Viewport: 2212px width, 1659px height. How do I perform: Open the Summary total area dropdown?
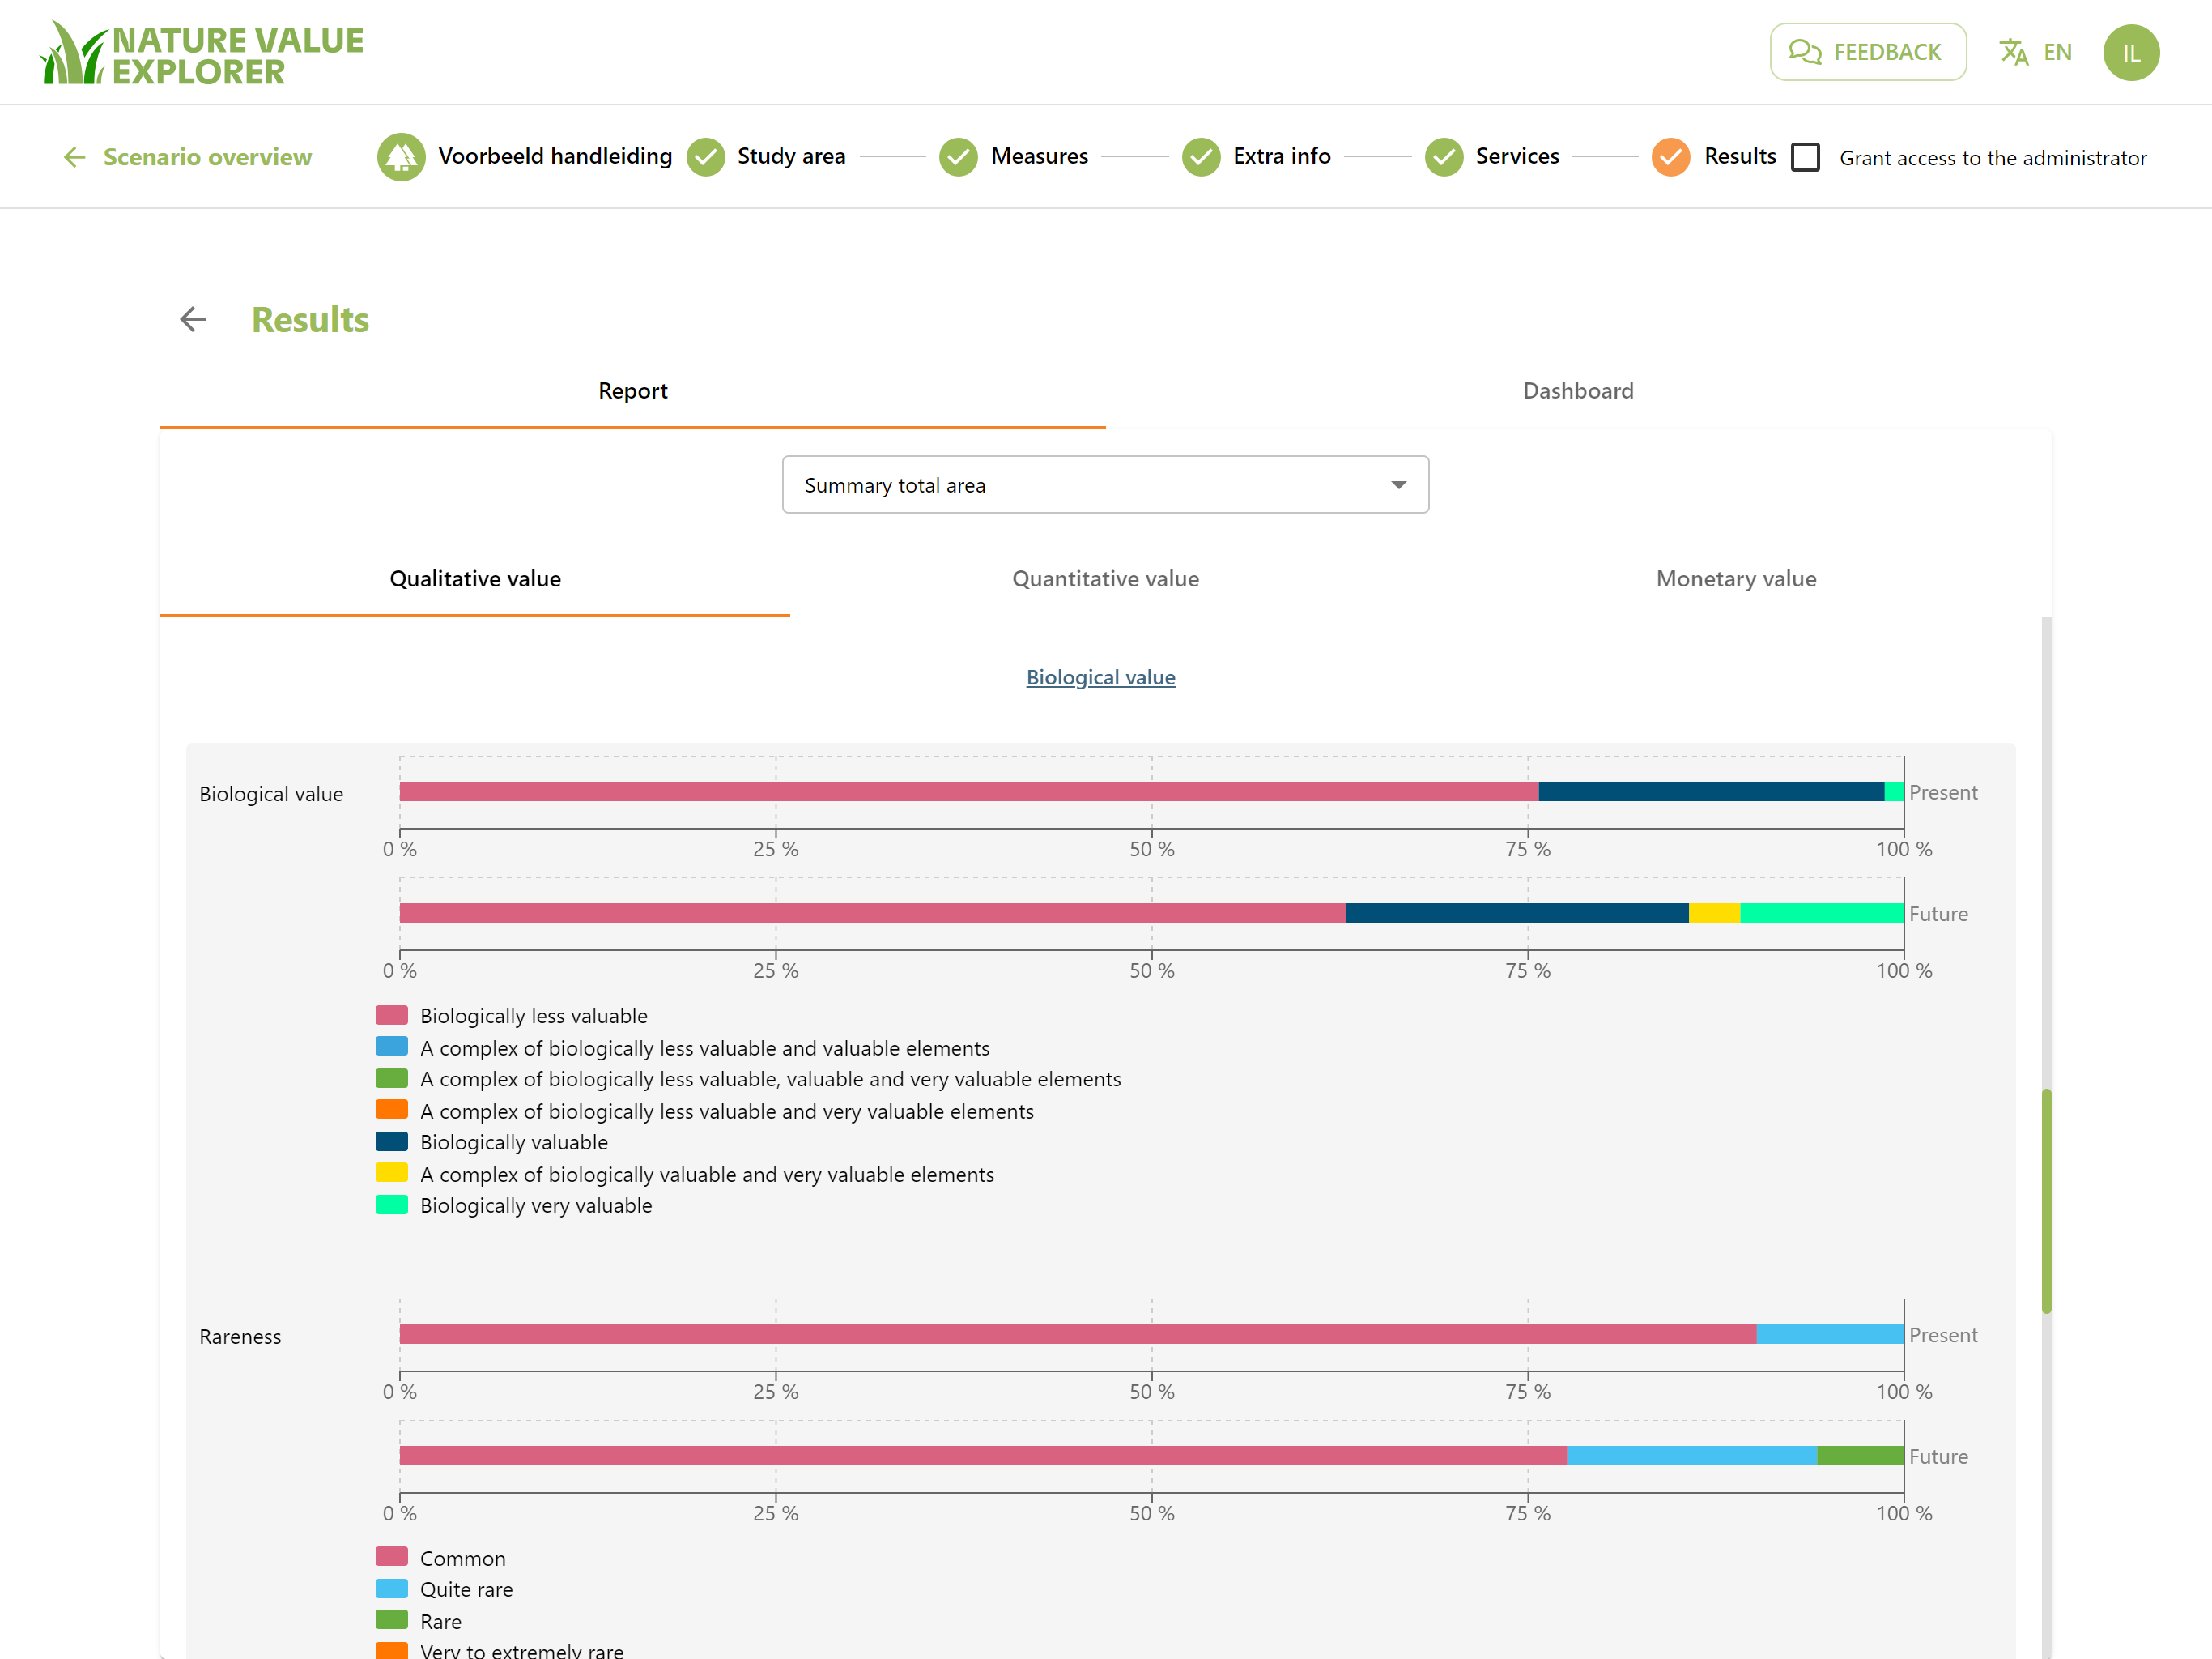coord(1105,485)
